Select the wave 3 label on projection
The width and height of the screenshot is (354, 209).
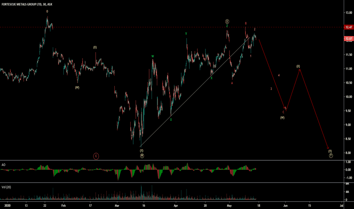coord(271,89)
